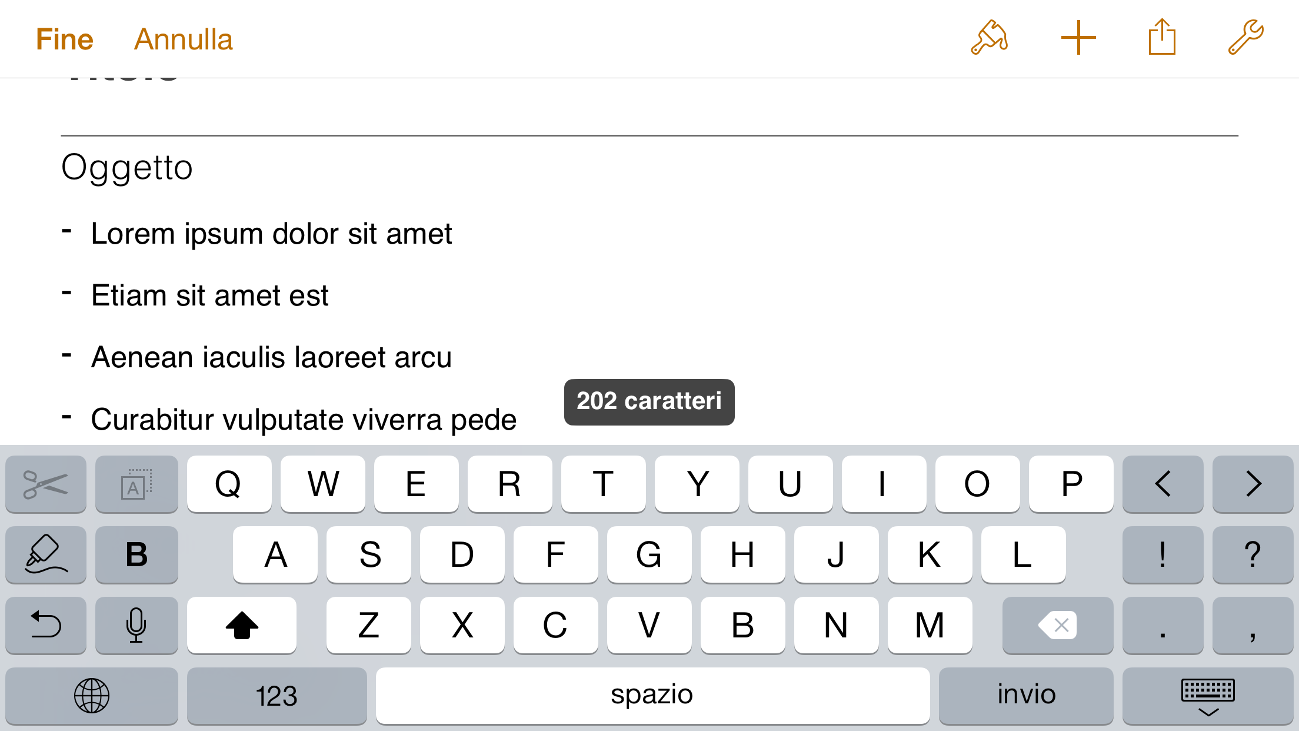This screenshot has width=1299, height=731.
Task: Open the paintbrush format panel
Action: [x=990, y=38]
